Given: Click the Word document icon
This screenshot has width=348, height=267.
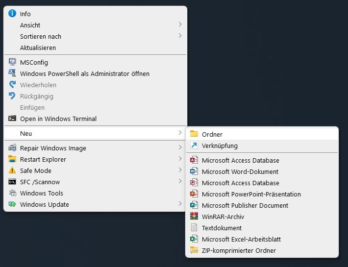Looking at the screenshot, I should (194, 171).
